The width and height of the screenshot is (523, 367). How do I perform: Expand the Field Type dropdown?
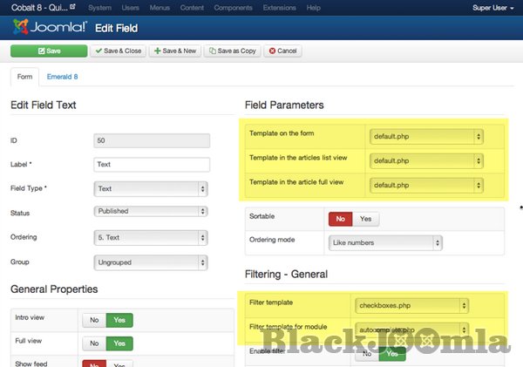click(150, 188)
